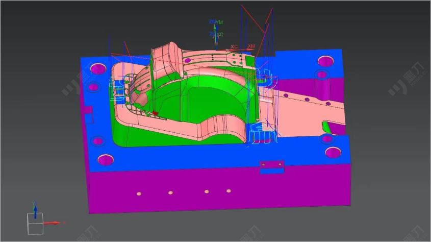This screenshot has height=242, width=431.
Task: Click the ZM axis label at the top
Action: click(x=212, y=22)
